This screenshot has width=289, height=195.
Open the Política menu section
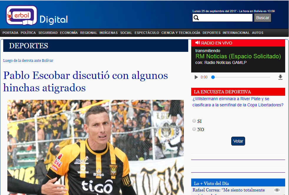(x=28, y=33)
